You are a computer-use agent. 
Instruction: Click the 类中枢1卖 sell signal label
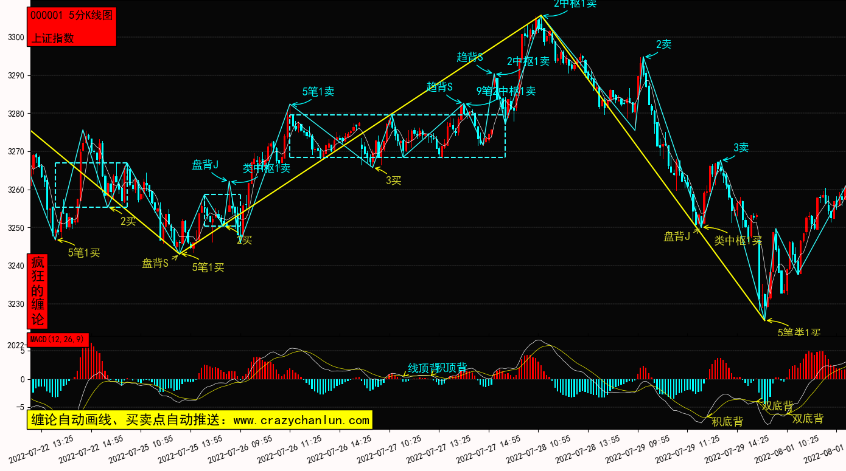pyautogui.click(x=267, y=168)
